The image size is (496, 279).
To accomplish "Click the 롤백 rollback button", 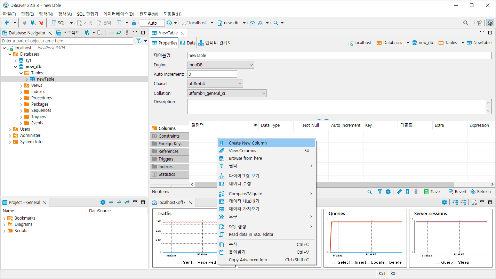I will [104, 23].
